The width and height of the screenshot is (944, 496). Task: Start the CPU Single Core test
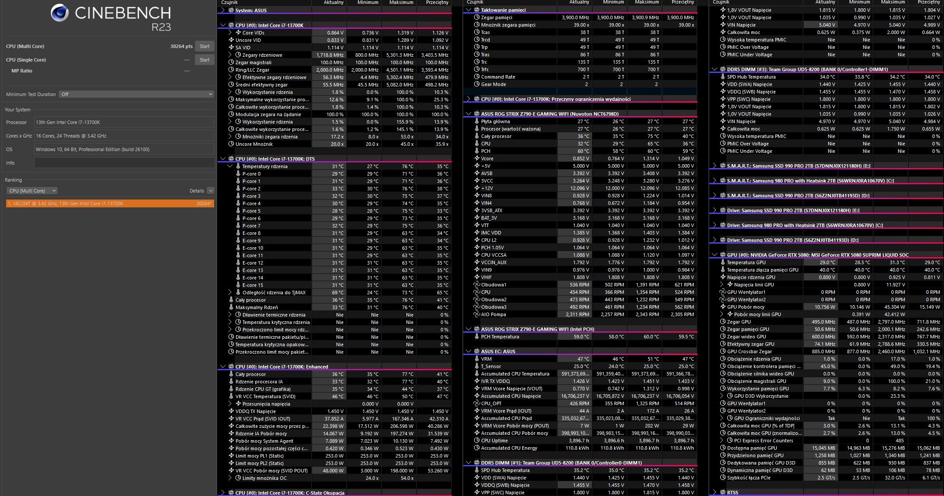click(x=205, y=60)
